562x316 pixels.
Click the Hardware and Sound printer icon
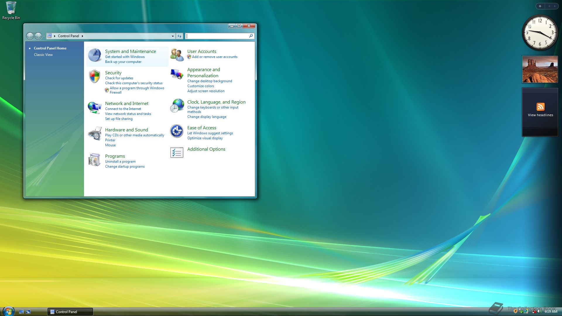click(95, 134)
